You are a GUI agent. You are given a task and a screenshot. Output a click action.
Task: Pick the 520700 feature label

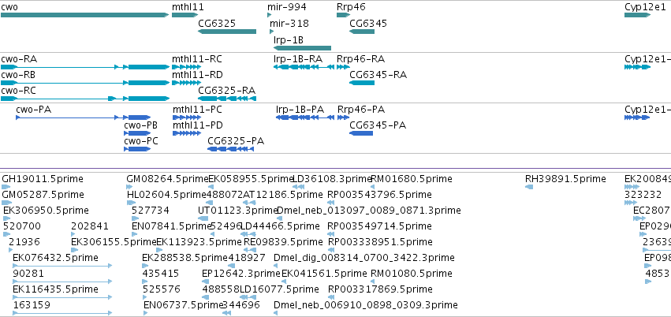click(22, 226)
